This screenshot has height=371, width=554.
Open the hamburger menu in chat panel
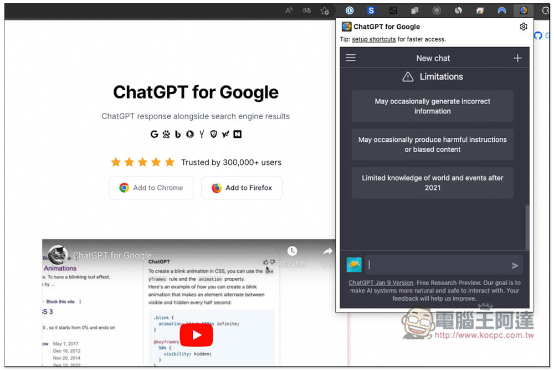(x=351, y=58)
